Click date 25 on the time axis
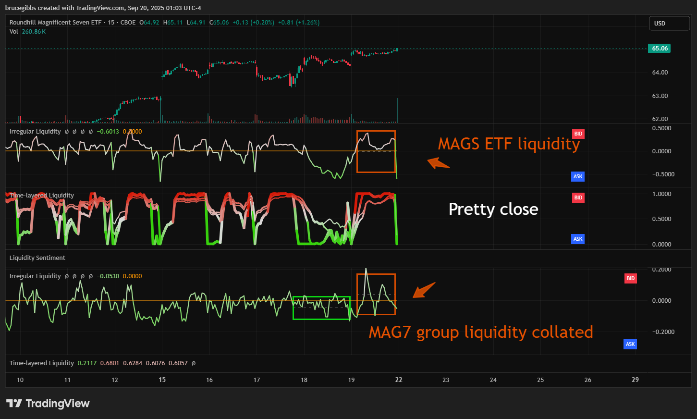This screenshot has height=419, width=697. (540, 380)
